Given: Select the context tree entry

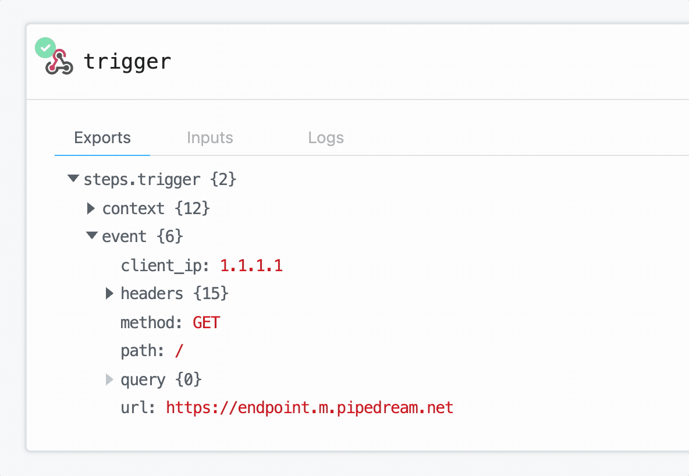Looking at the screenshot, I should [x=133, y=208].
